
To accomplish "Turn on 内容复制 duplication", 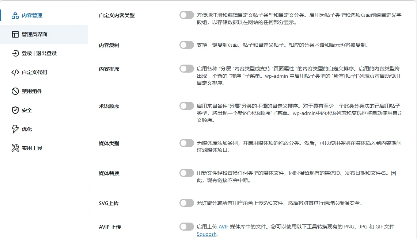I will 186,45.
